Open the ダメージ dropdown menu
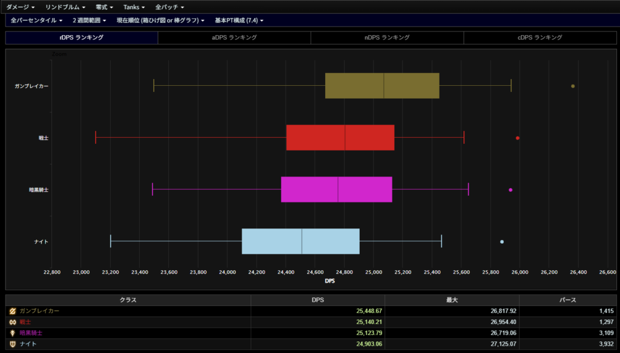 [20, 7]
